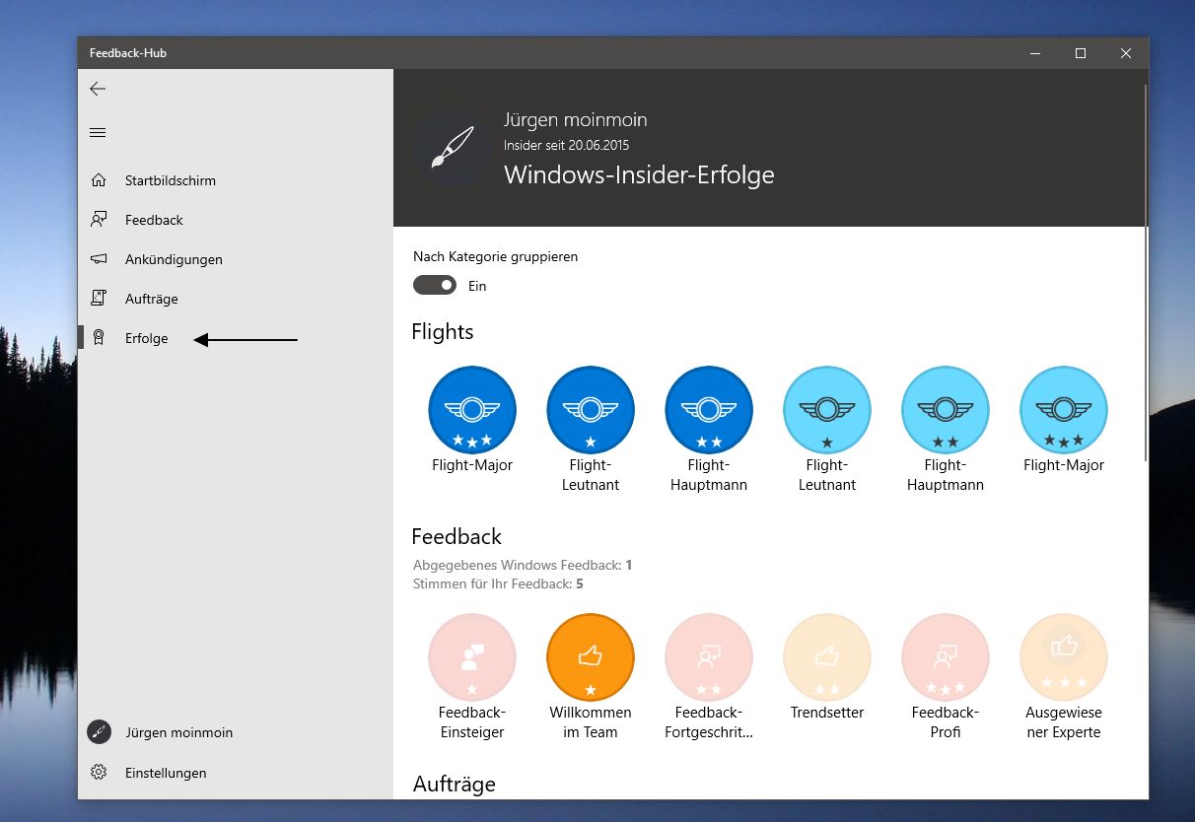Open Ankündigungen in the sidebar
The image size is (1195, 822).
pos(236,259)
